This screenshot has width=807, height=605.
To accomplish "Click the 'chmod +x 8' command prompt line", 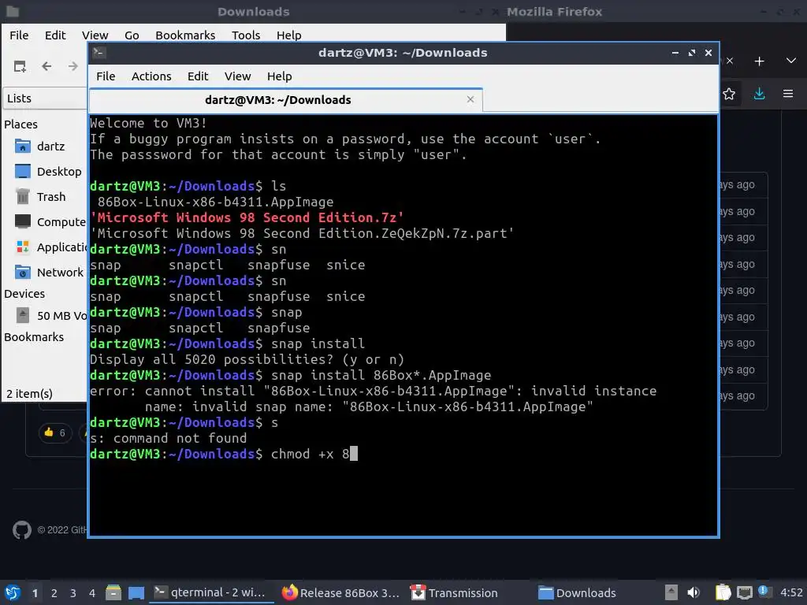I will pyautogui.click(x=223, y=454).
